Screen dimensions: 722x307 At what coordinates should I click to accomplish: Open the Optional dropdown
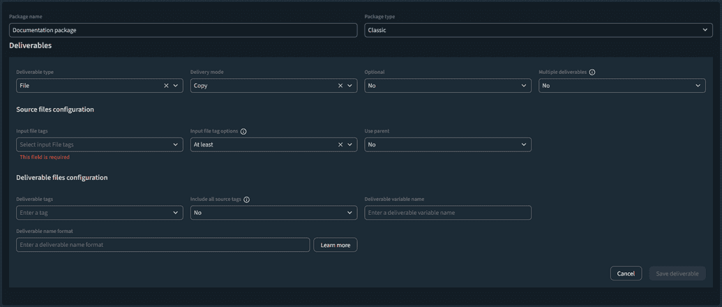tap(448, 86)
